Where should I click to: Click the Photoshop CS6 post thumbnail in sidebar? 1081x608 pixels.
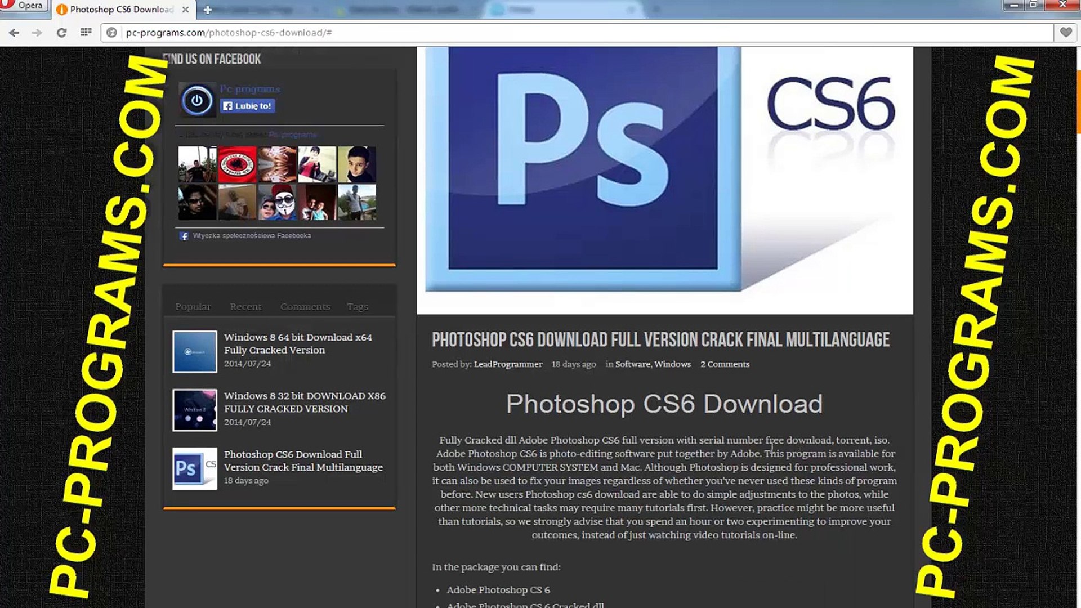[x=195, y=468]
